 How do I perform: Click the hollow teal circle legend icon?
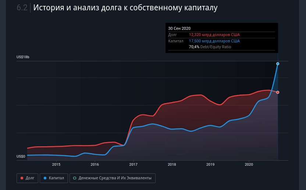(75, 178)
